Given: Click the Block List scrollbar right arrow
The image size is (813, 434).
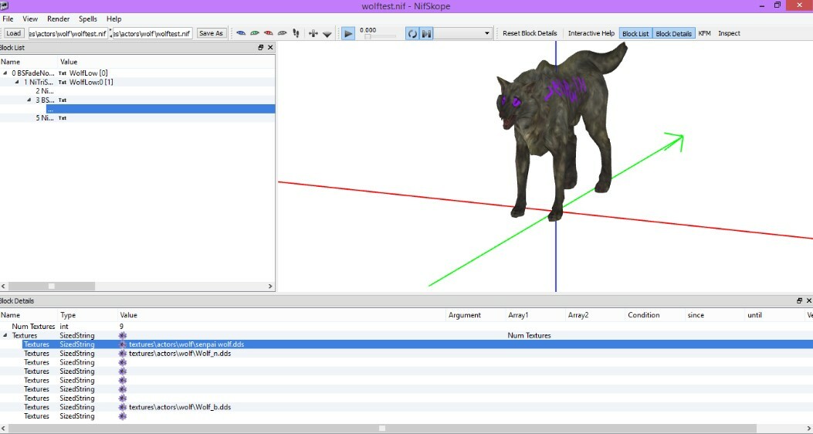Looking at the screenshot, I should point(271,286).
